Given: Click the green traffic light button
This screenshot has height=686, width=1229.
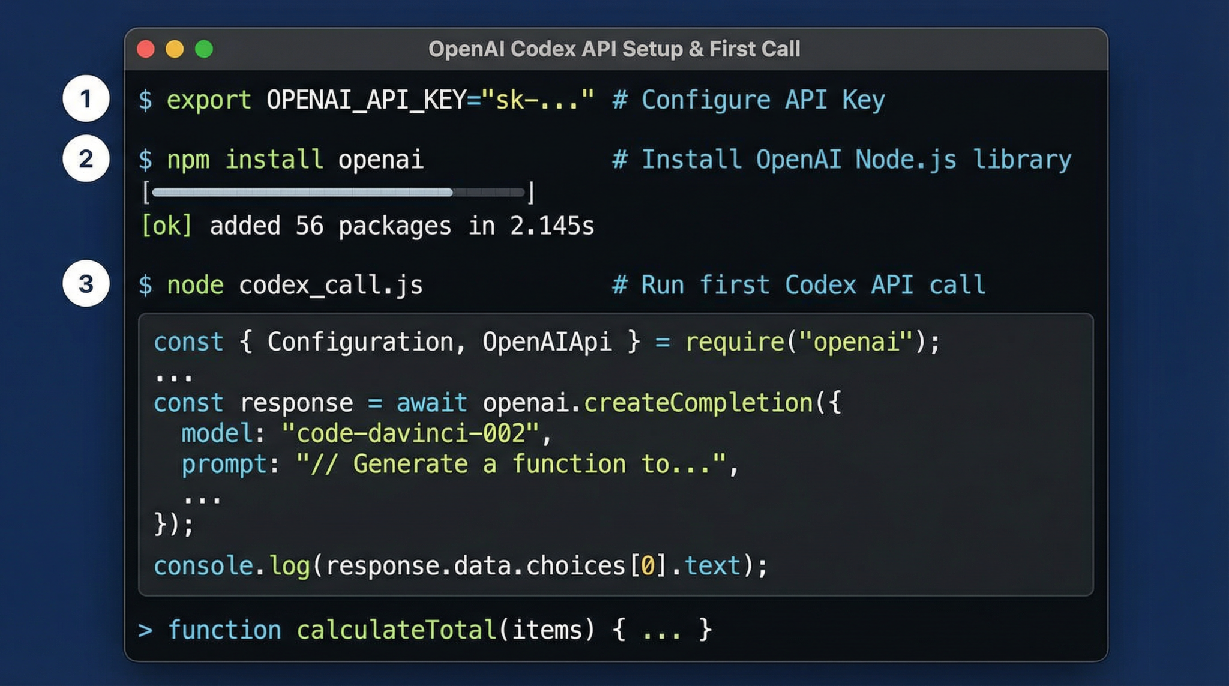Looking at the screenshot, I should point(205,49).
